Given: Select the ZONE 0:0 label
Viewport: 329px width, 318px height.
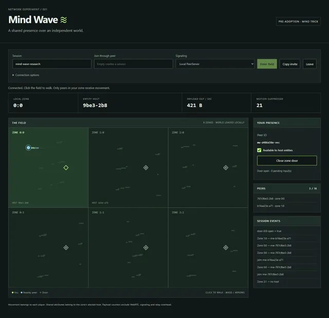Looking at the screenshot, I should 18,133.
